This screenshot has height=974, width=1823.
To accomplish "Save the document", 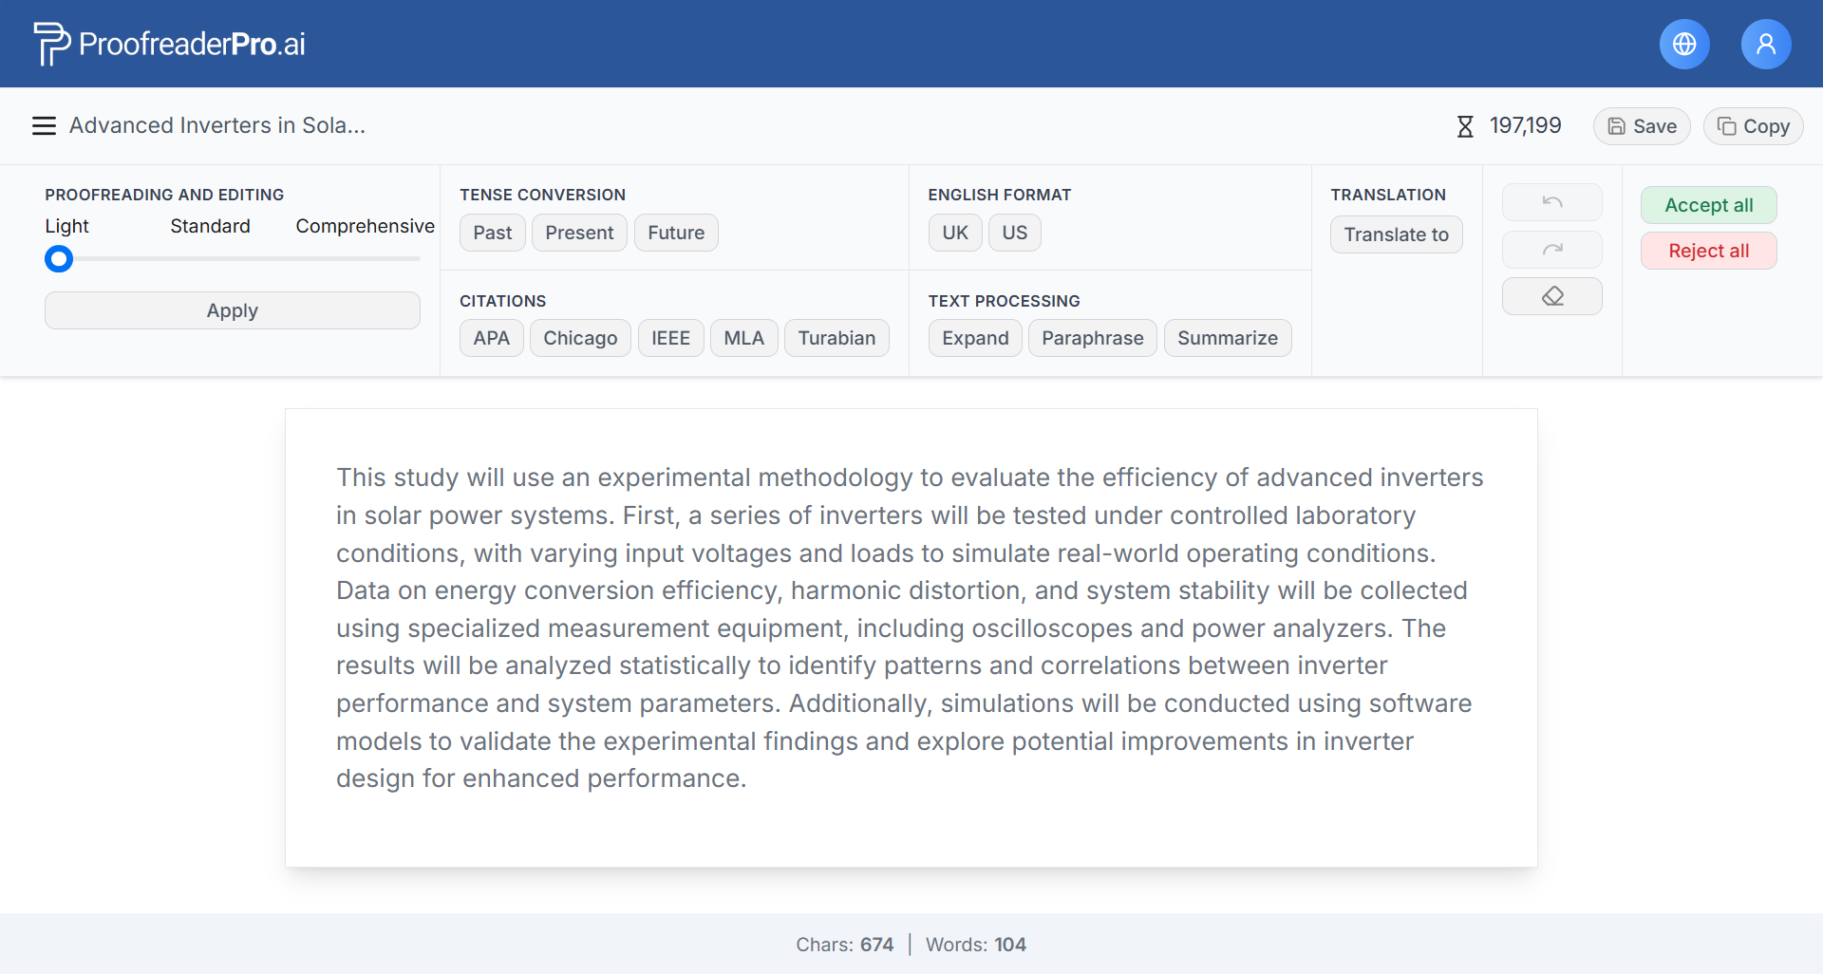I will [1642, 126].
